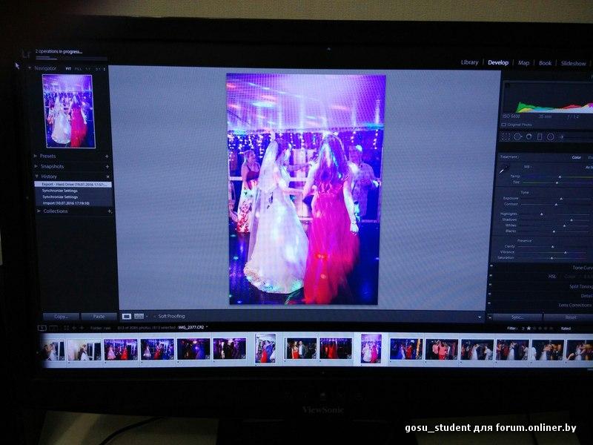This screenshot has height=445, width=593.
Task: Select the Red Eye Correction tool
Action: pyautogui.click(x=529, y=136)
